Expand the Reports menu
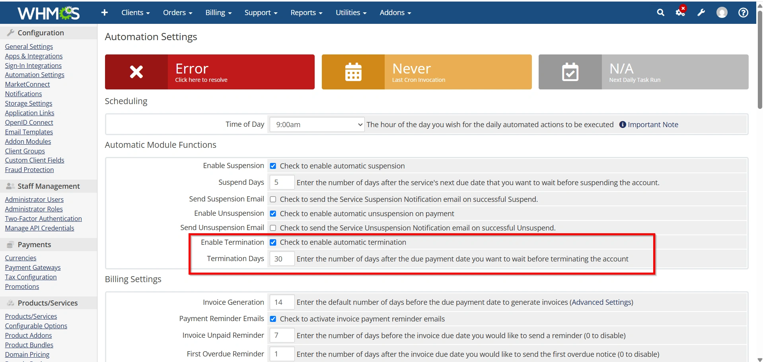 [x=306, y=13]
